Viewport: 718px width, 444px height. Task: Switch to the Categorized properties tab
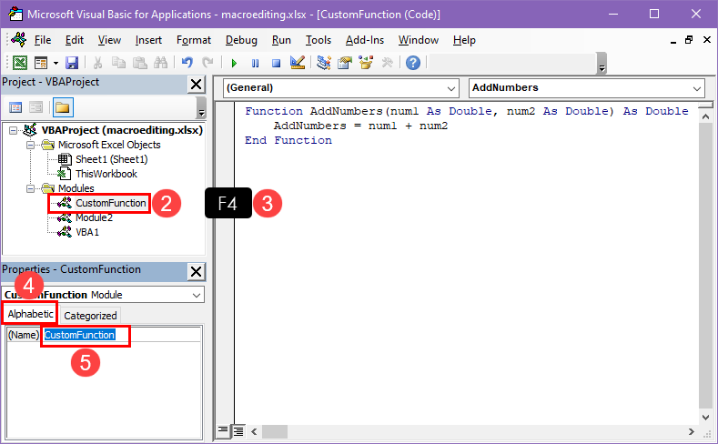(90, 316)
